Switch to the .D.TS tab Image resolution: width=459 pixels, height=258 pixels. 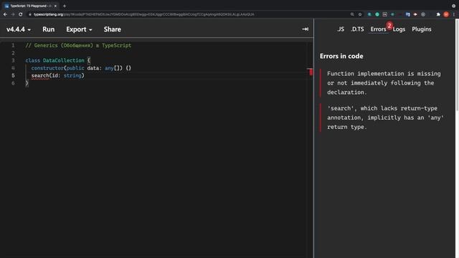[x=357, y=29]
